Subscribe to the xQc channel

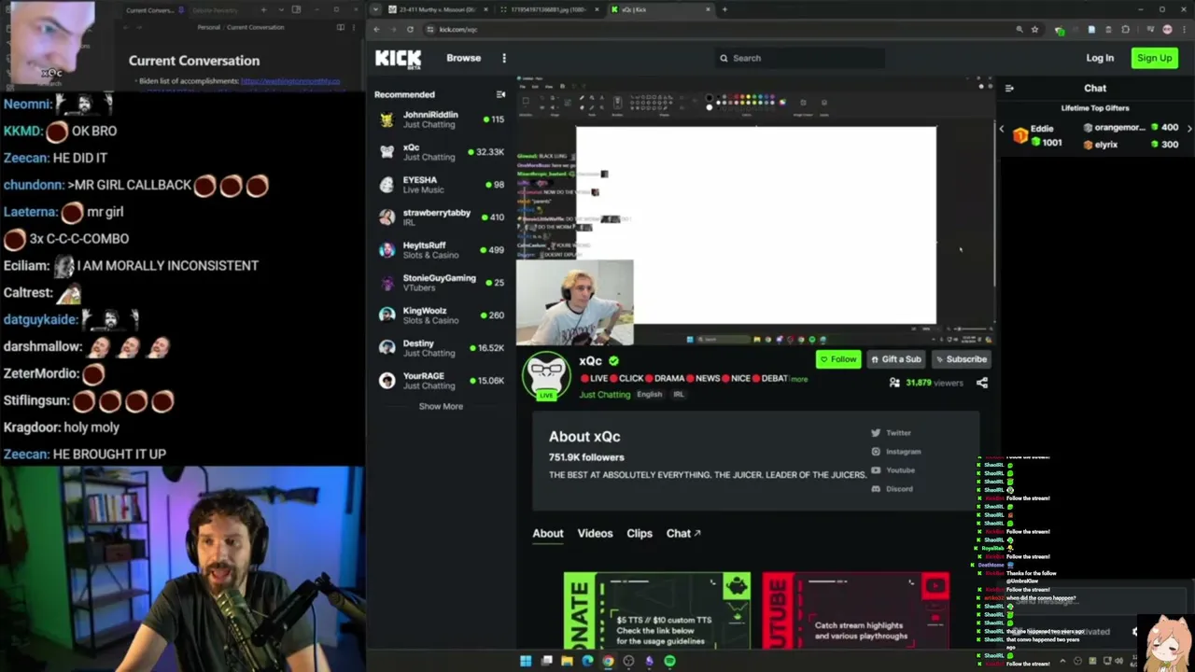(x=961, y=359)
